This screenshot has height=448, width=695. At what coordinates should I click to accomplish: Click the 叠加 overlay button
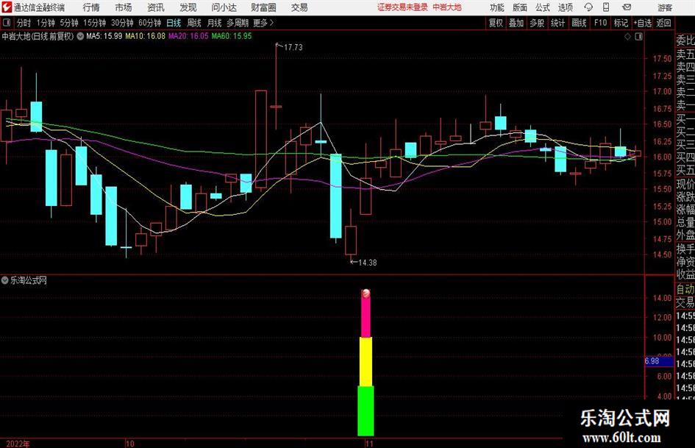516,23
